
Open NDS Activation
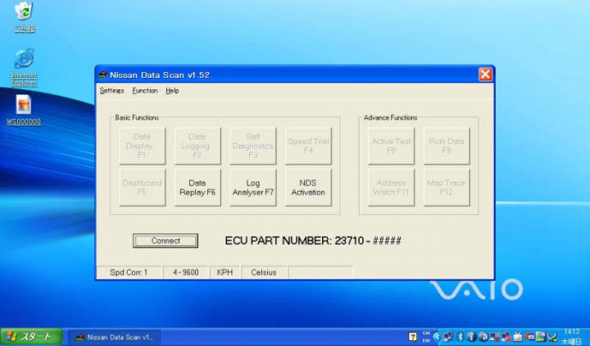308,188
